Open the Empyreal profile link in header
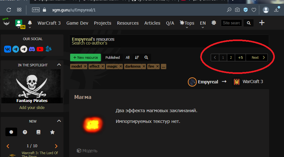This screenshot has height=157, width=284. [x=82, y=39]
